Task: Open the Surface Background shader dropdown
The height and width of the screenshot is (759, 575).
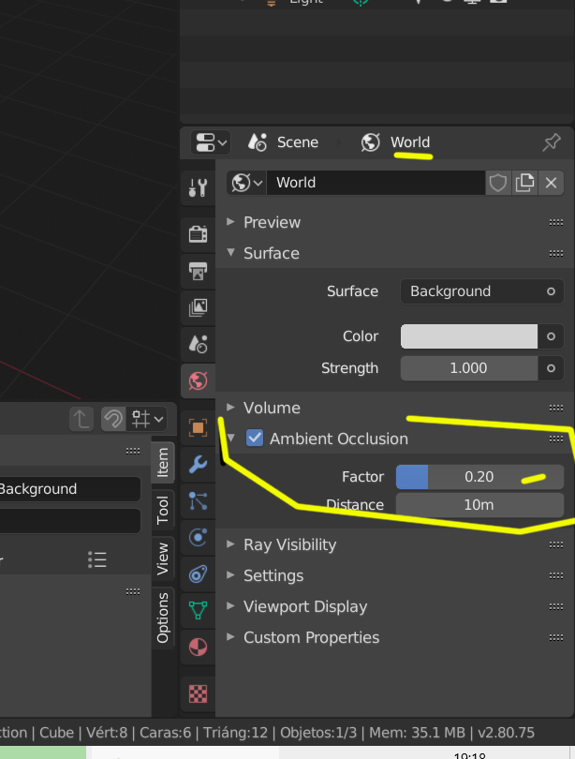Action: pyautogui.click(x=482, y=291)
